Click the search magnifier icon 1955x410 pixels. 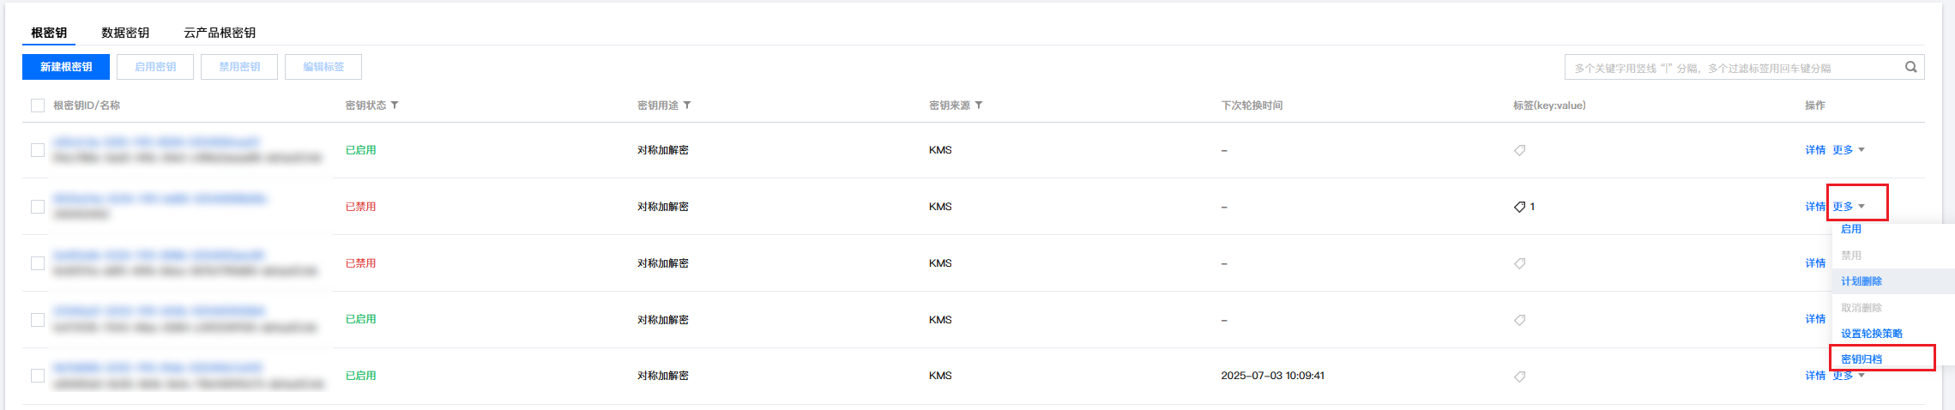(1910, 67)
